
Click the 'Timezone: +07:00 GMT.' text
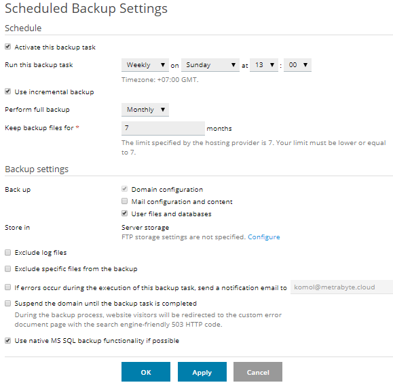point(160,79)
